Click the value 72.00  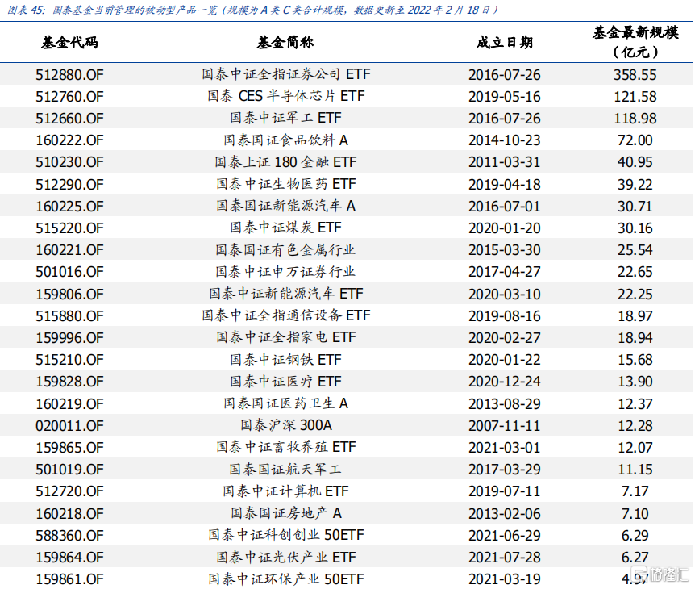tap(635, 140)
